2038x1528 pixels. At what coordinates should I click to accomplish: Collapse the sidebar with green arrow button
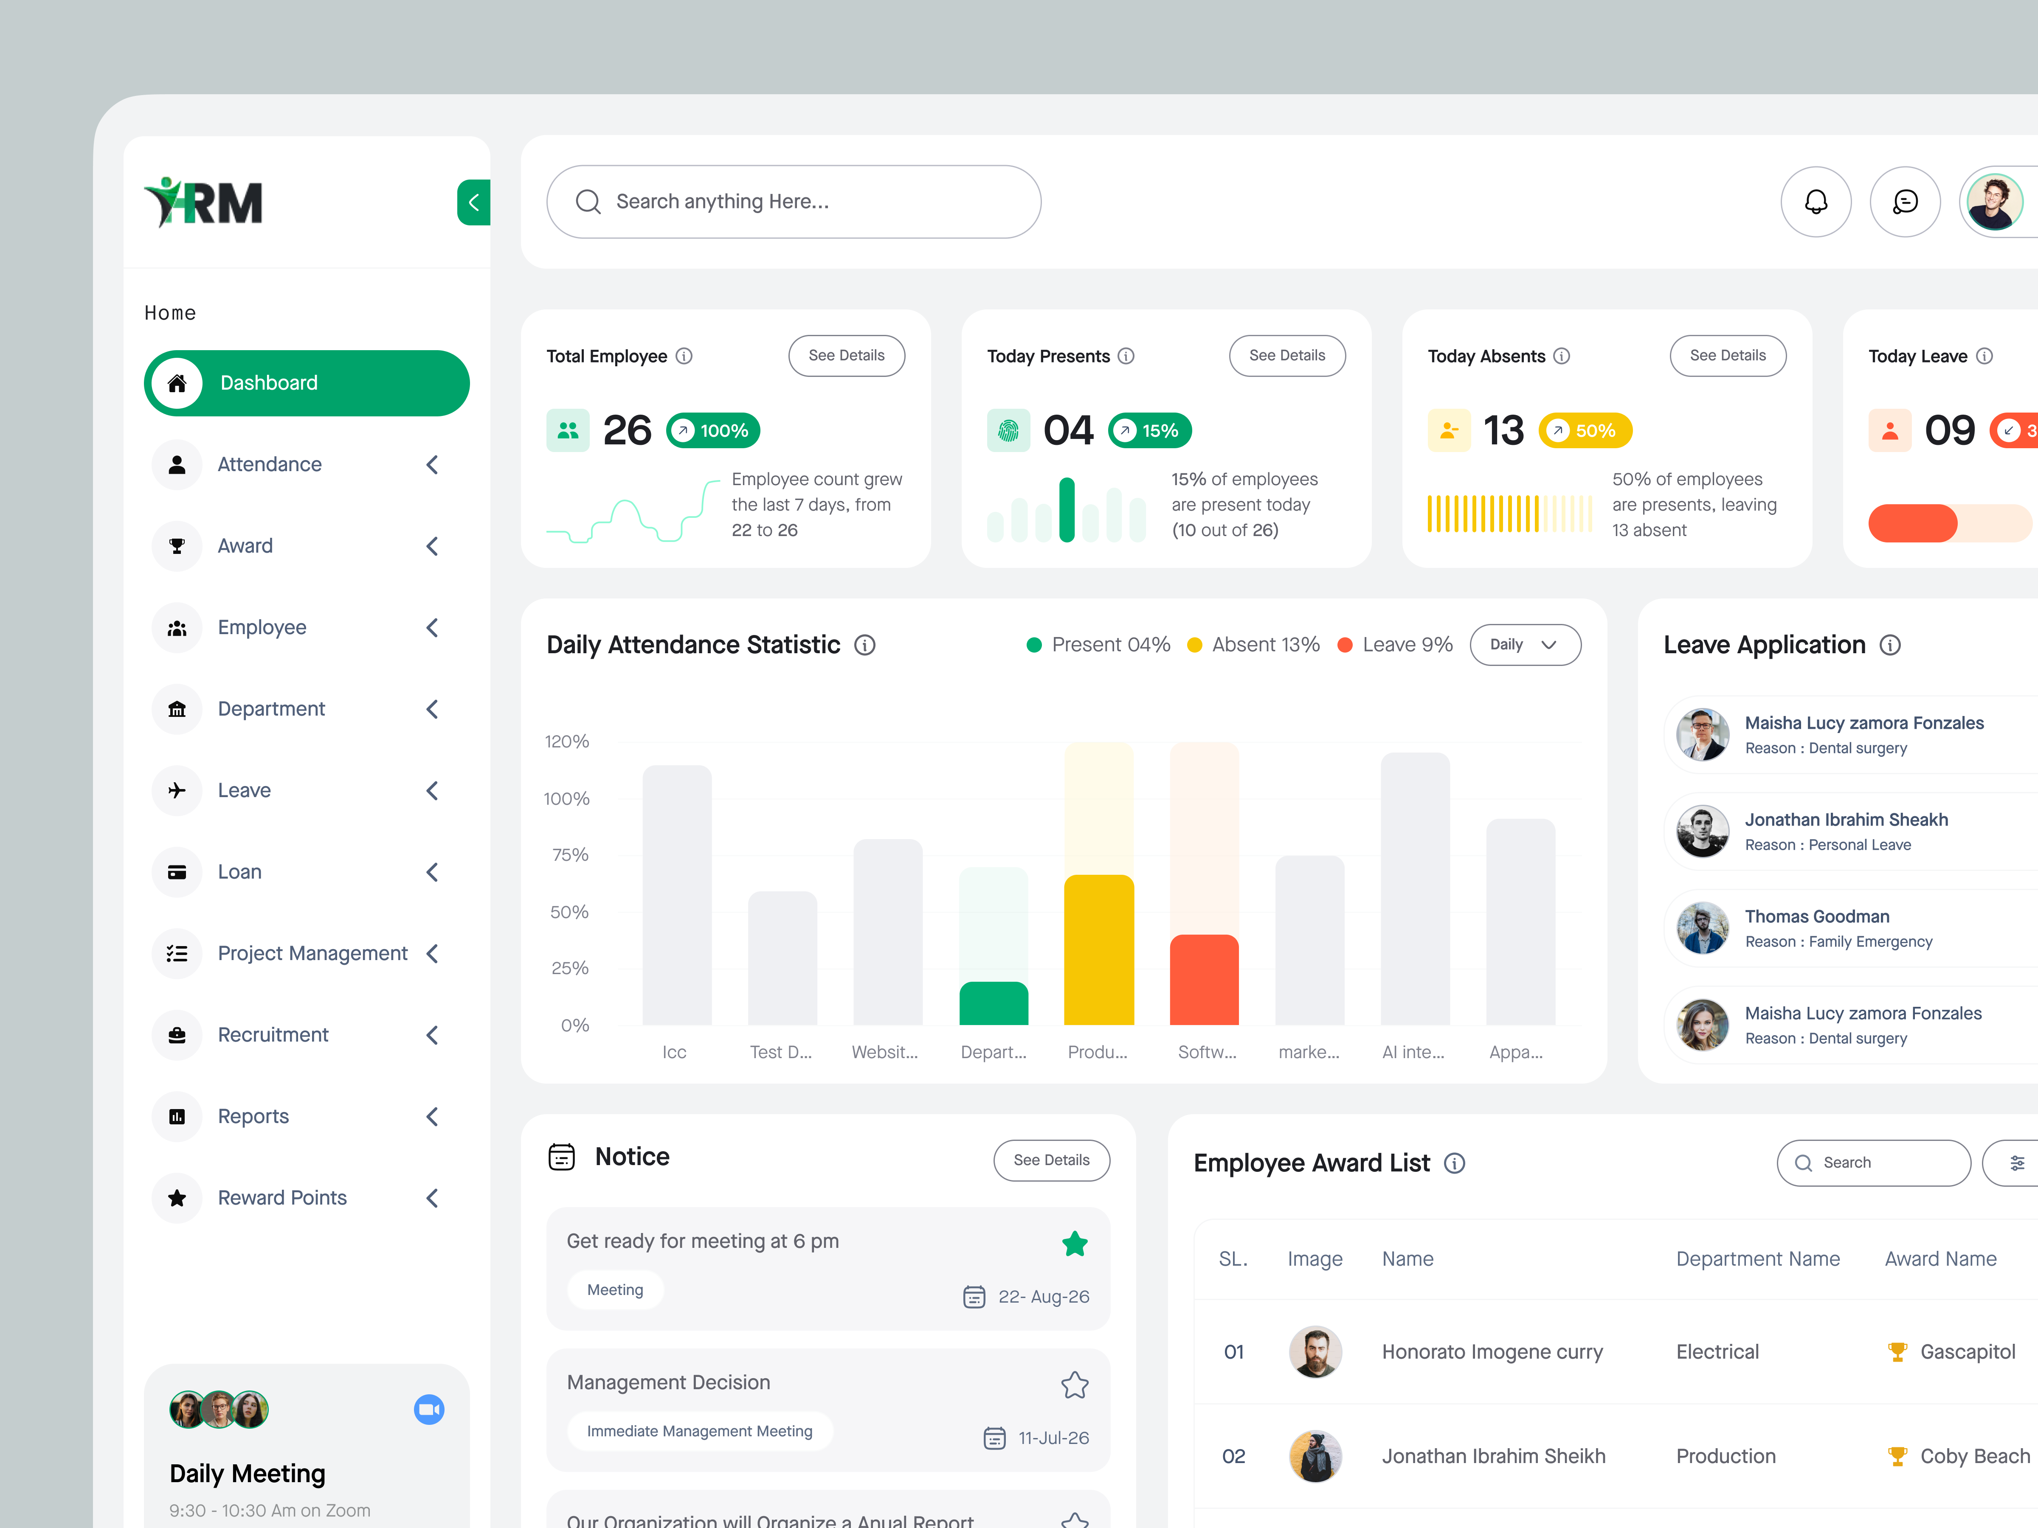(473, 202)
